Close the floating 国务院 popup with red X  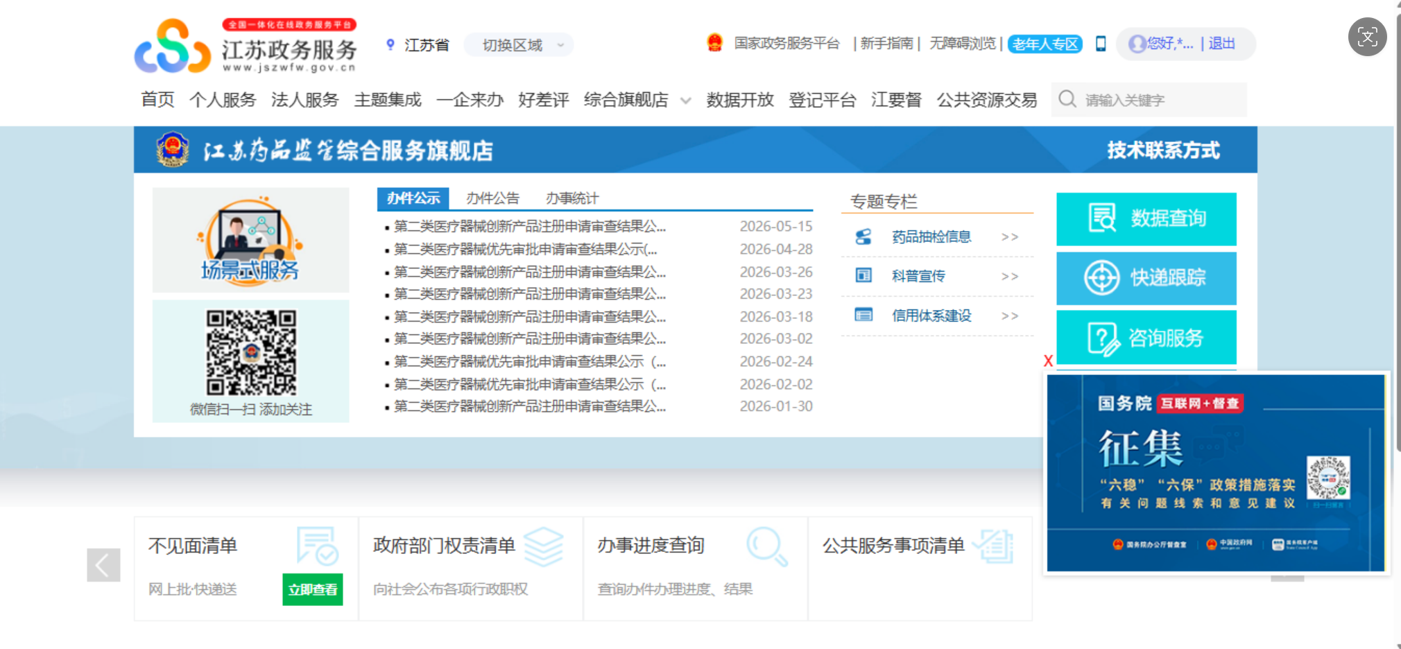click(1048, 361)
